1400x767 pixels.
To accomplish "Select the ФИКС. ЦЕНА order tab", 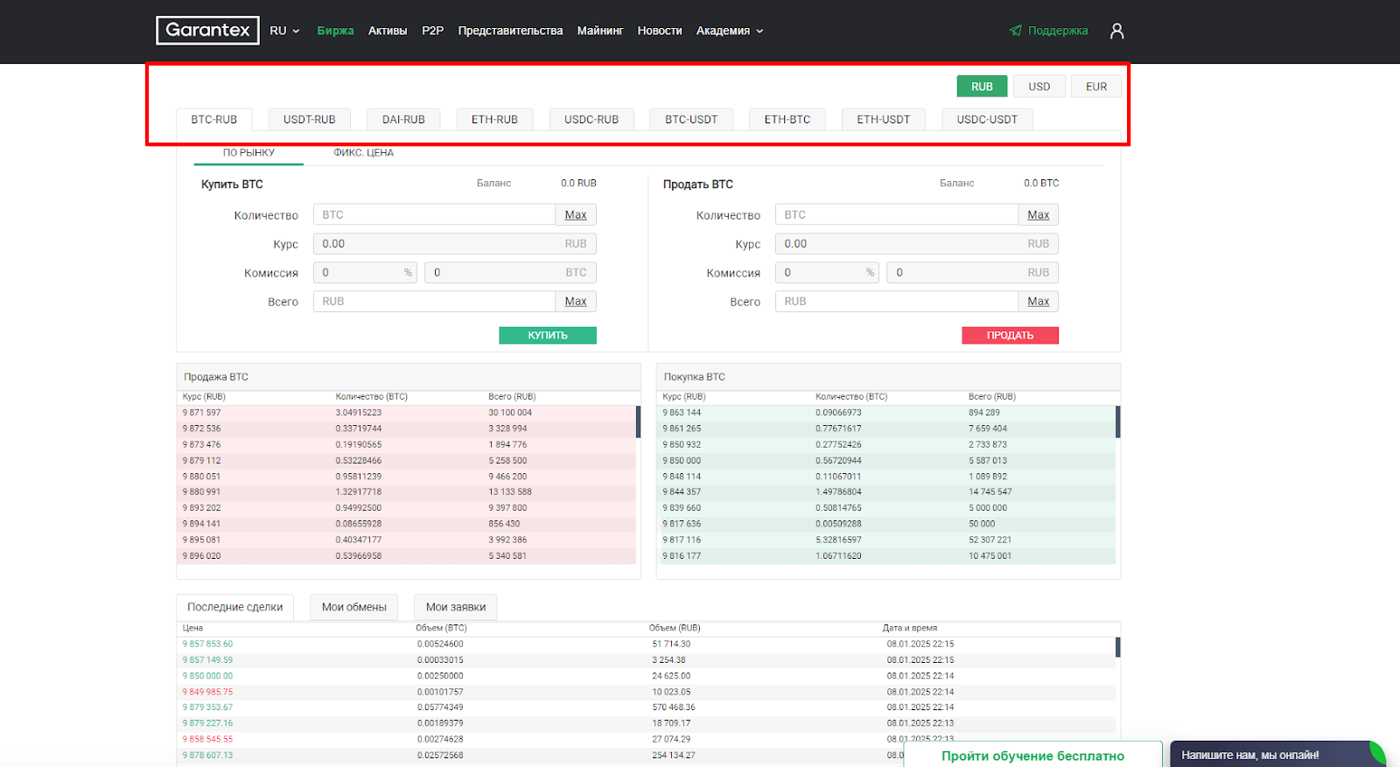I will point(363,153).
